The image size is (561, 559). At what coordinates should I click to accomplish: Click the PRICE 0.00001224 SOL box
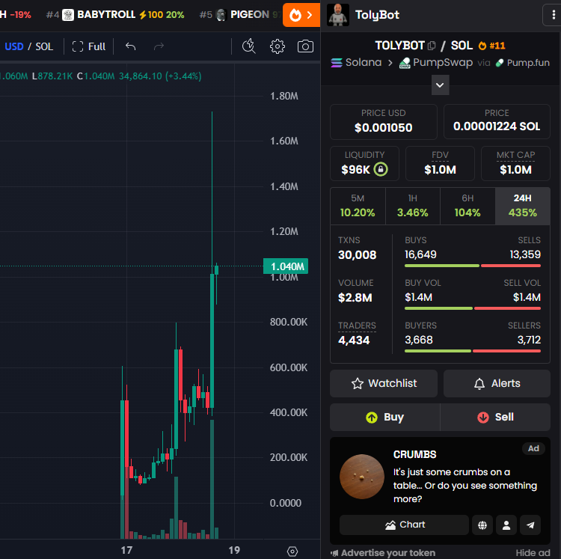[497, 122]
